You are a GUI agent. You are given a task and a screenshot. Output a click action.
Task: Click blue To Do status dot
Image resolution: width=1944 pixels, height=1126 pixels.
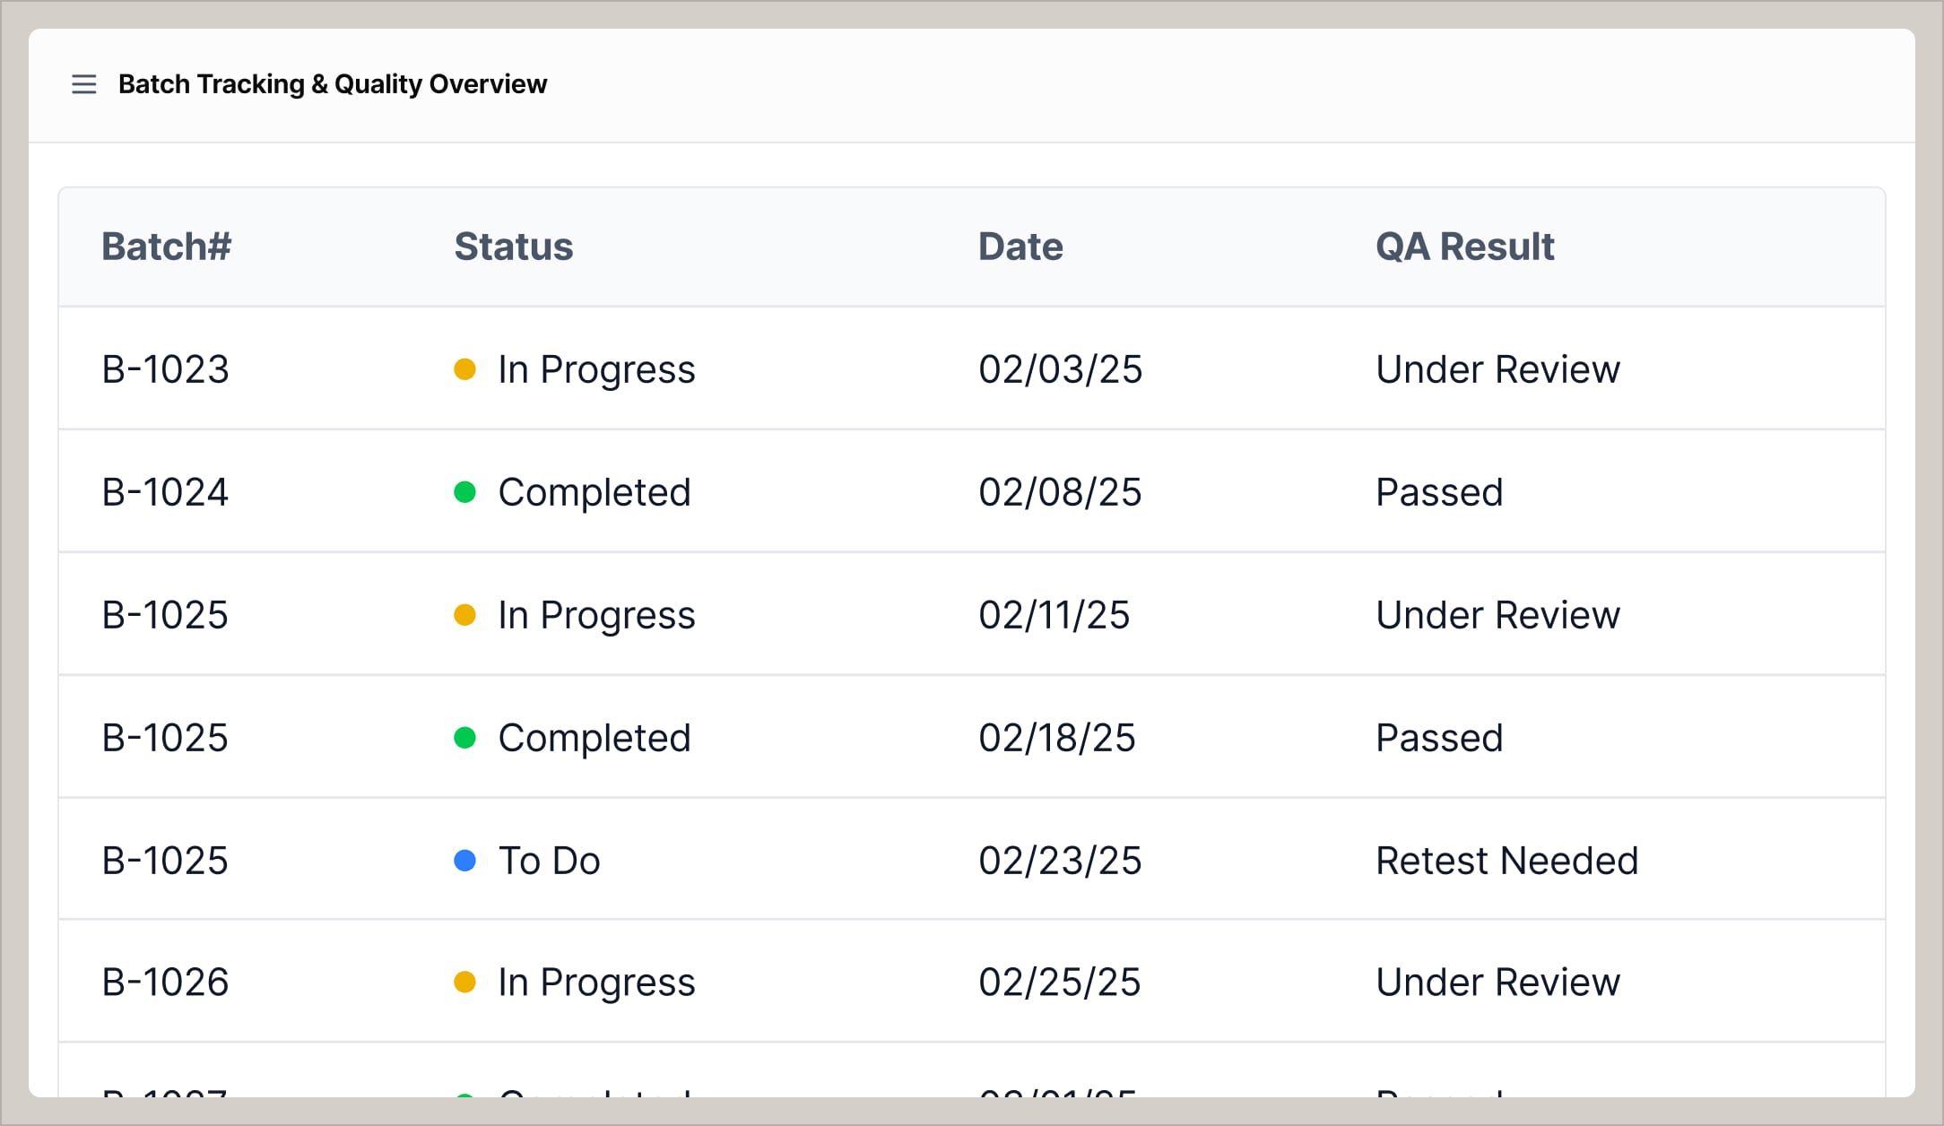pyautogui.click(x=464, y=861)
